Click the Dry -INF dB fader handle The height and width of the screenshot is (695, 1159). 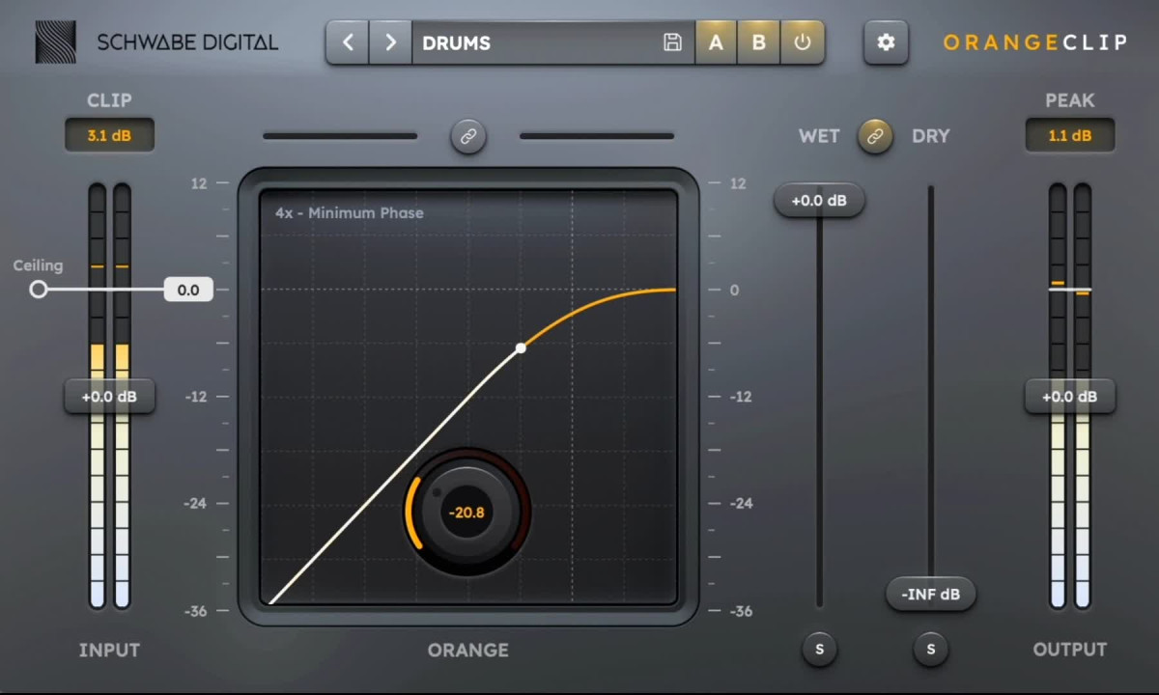coord(930,594)
